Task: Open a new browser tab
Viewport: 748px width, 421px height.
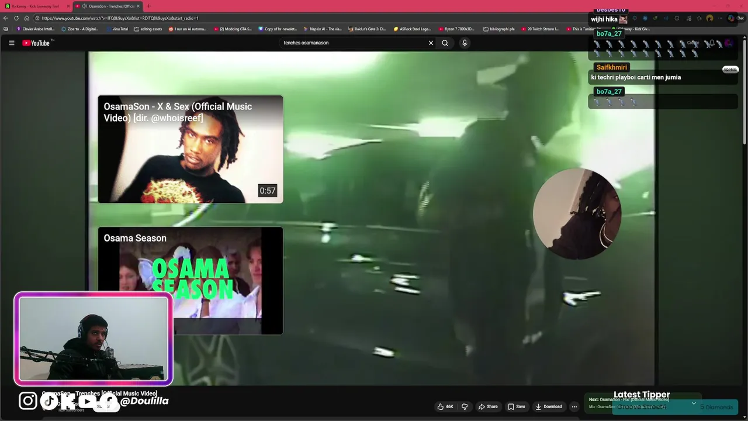Action: 148,6
